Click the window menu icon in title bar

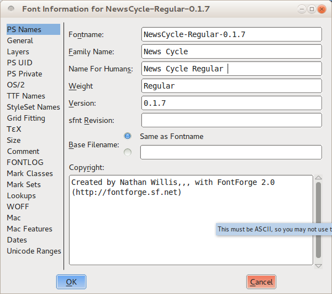click(x=10, y=9)
